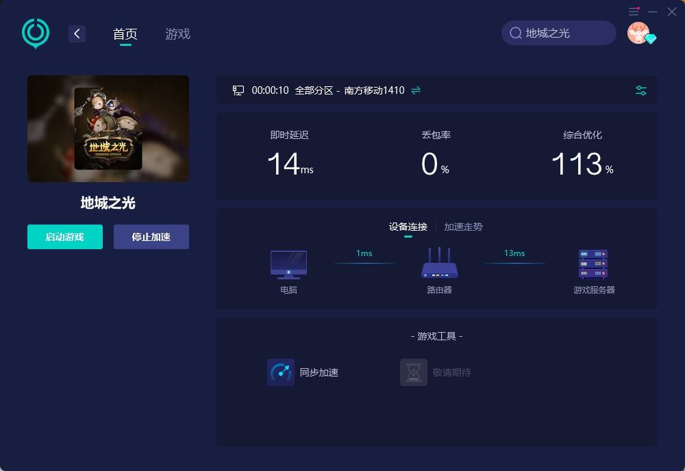Switch to the 加速走势 tab
This screenshot has width=685, height=471.
pyautogui.click(x=464, y=227)
